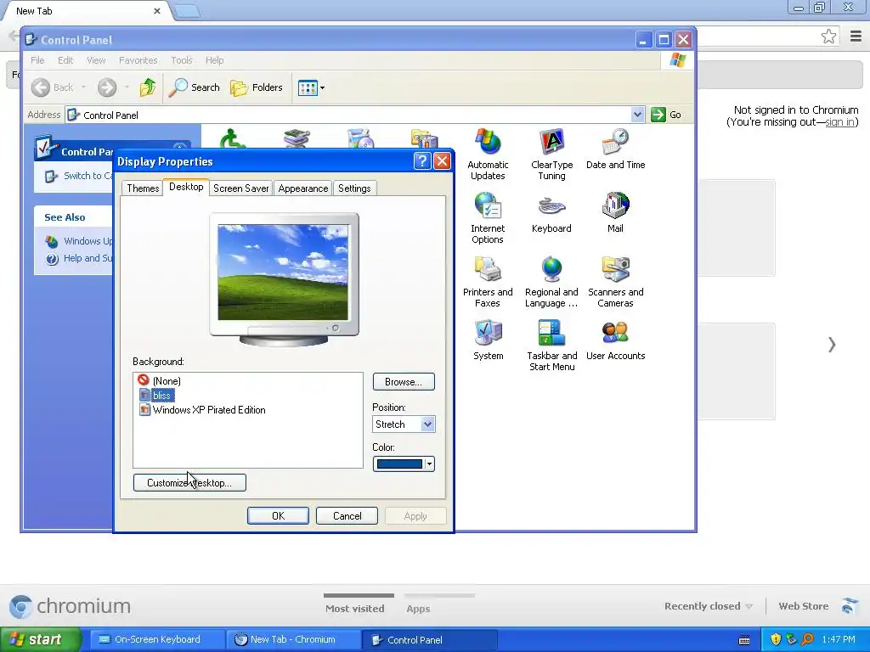
Task: Open the Views dropdown in toolbar
Action: tap(311, 87)
